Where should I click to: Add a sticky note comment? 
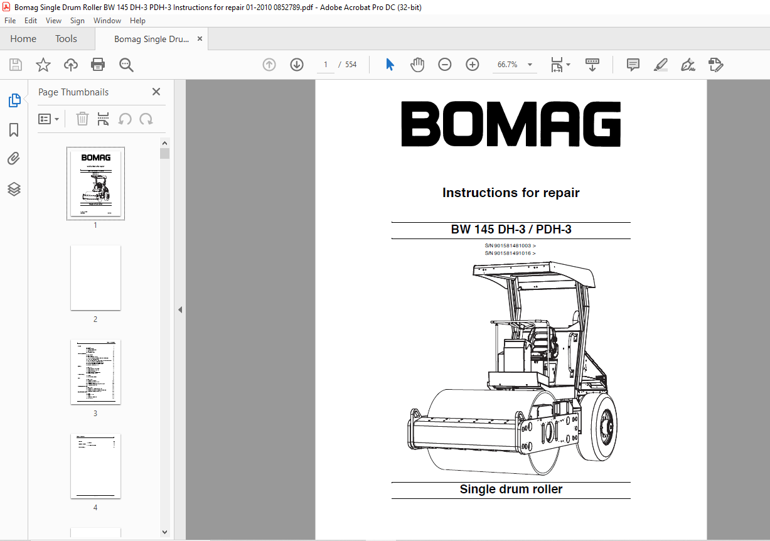[633, 65]
